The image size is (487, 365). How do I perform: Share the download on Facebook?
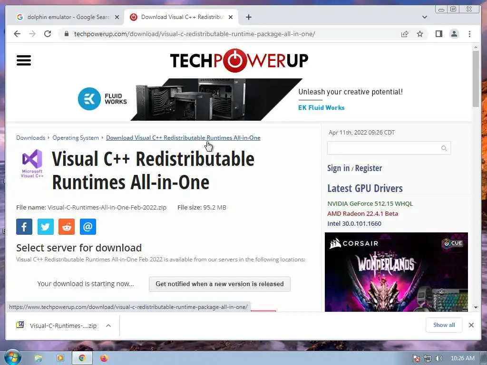coord(24,227)
